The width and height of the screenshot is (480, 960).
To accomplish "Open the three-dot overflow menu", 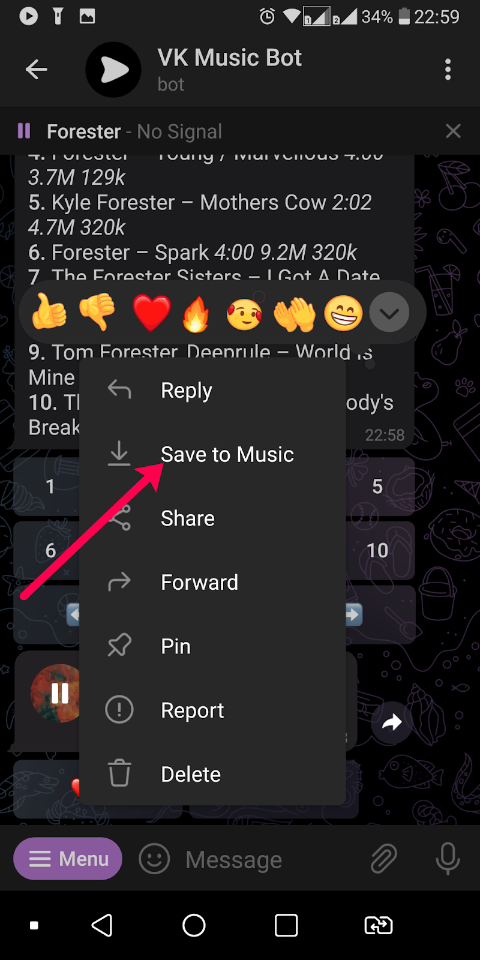I will 448,70.
